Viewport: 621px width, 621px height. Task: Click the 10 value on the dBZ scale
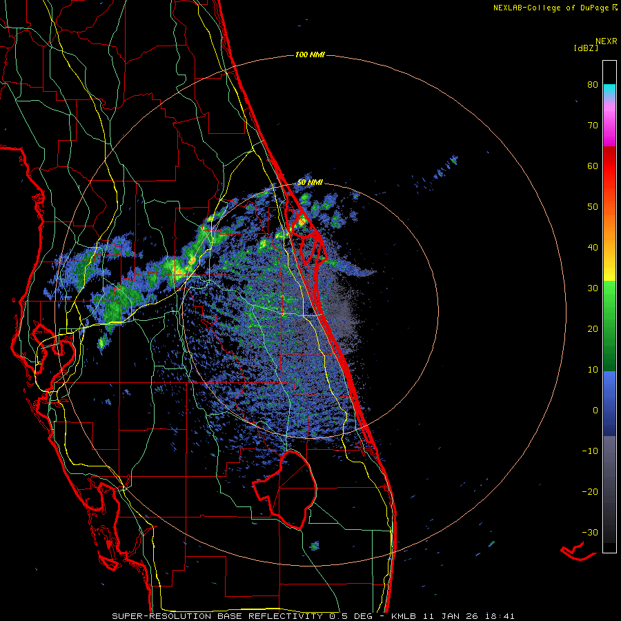593,370
